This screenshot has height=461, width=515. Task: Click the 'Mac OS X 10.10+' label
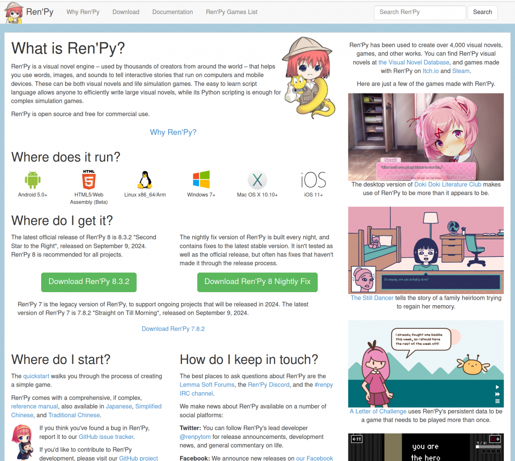[257, 195]
